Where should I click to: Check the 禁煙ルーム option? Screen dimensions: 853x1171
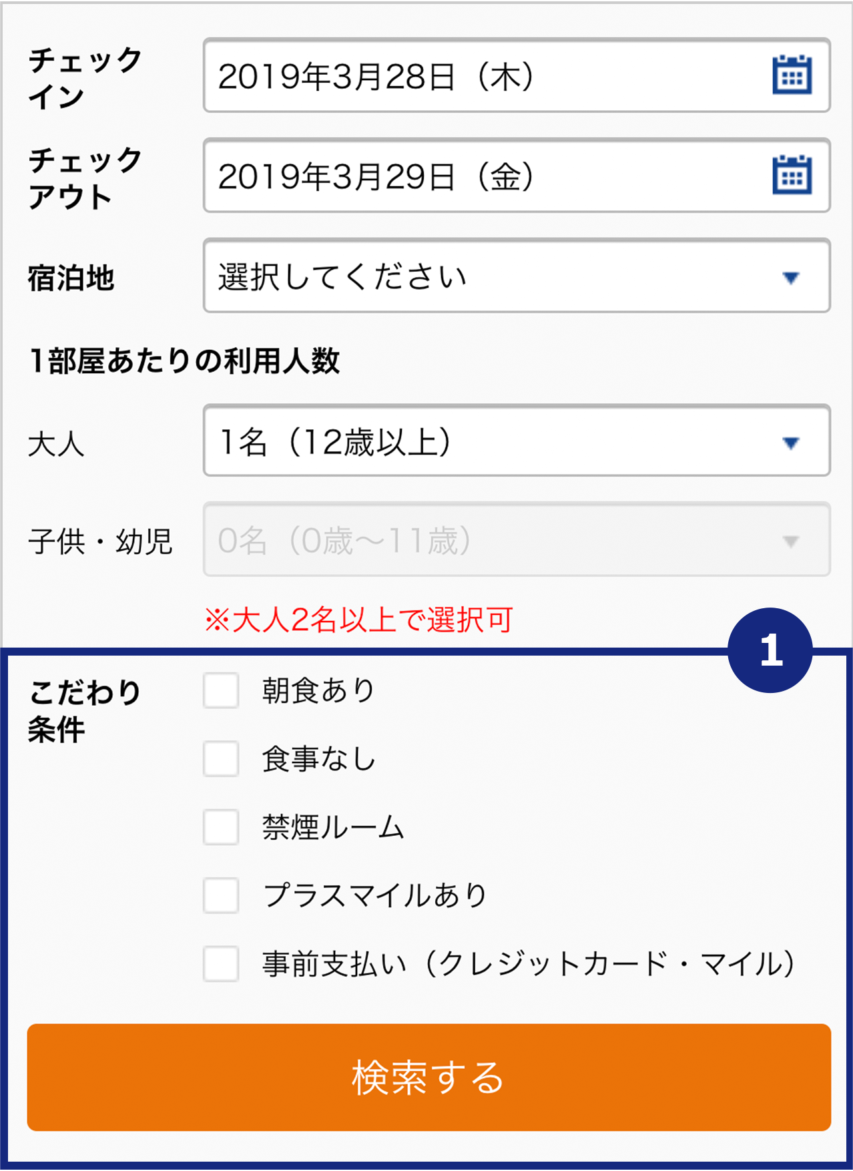click(x=221, y=828)
